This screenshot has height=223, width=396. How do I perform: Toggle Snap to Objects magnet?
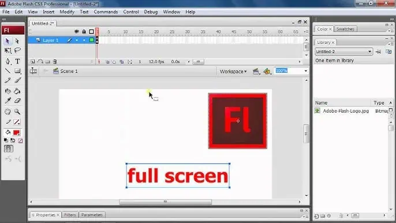8,148
